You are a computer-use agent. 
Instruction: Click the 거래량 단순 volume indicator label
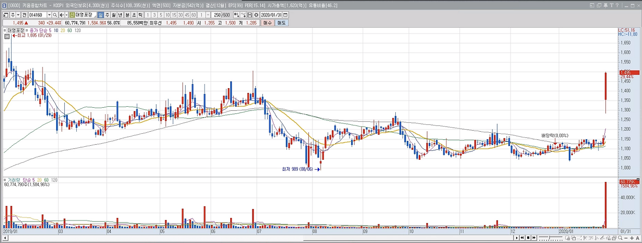[x=21, y=179]
